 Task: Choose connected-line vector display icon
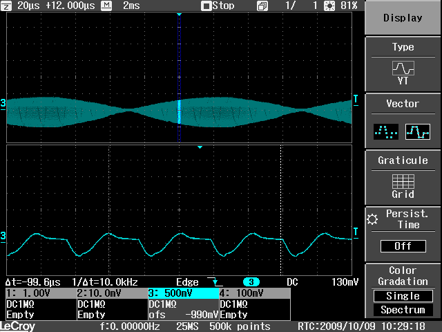417,131
